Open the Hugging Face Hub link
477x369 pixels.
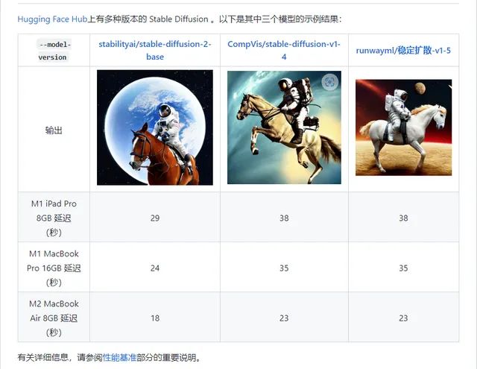52,19
